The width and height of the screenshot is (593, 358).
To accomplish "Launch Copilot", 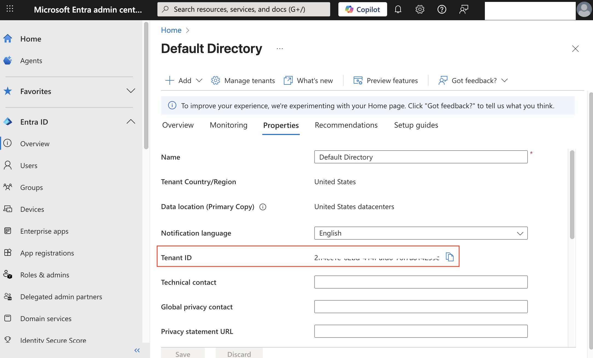I will 362,9.
